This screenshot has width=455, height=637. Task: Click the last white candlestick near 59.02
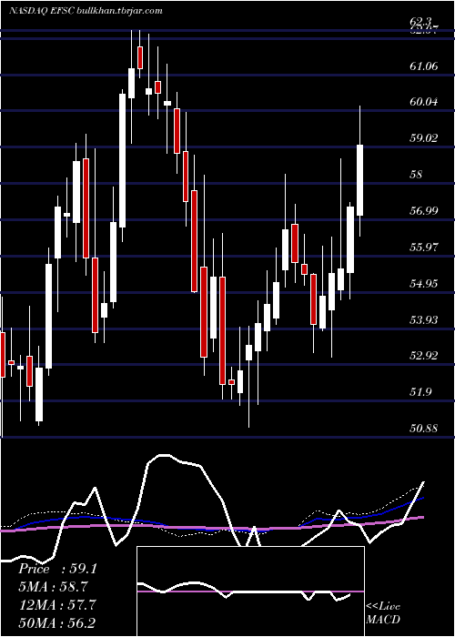pos(360,180)
